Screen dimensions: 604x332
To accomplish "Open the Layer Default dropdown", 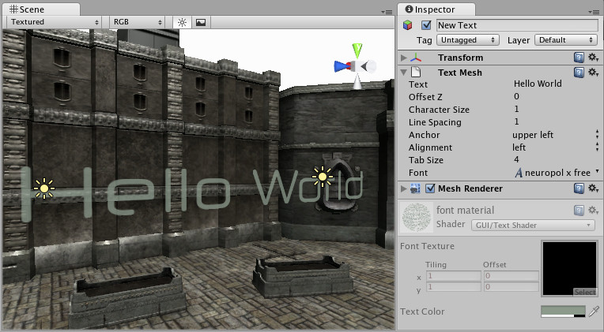I will [x=564, y=39].
